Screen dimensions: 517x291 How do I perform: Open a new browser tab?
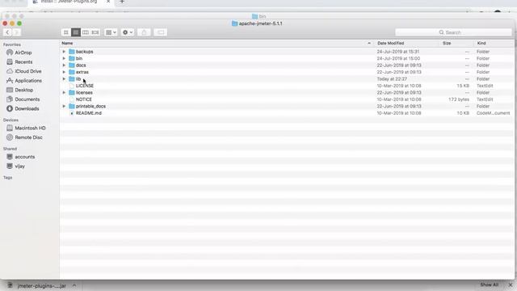[x=122, y=2]
